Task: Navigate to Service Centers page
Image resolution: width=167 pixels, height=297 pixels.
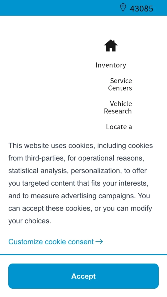Action: coord(120,84)
